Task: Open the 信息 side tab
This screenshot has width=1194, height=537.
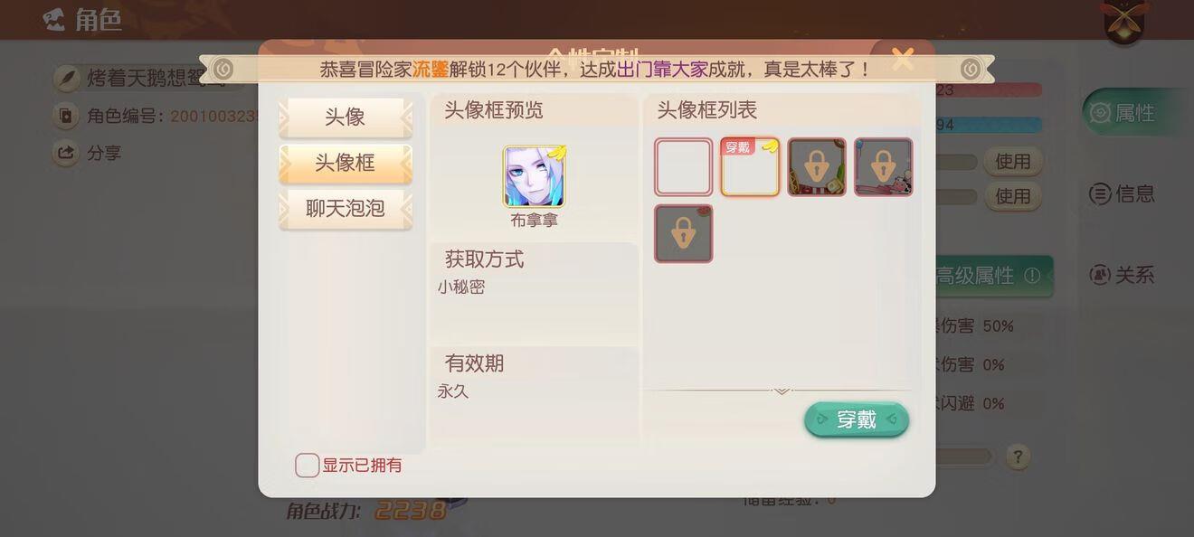Action: pos(1122,193)
